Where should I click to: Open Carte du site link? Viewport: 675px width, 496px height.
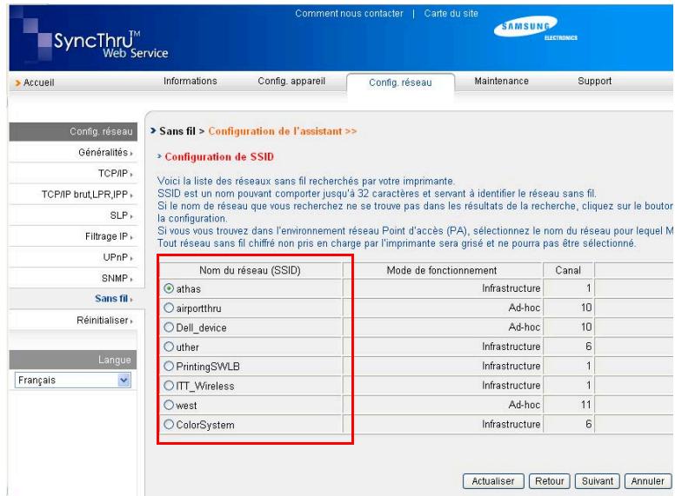(451, 13)
